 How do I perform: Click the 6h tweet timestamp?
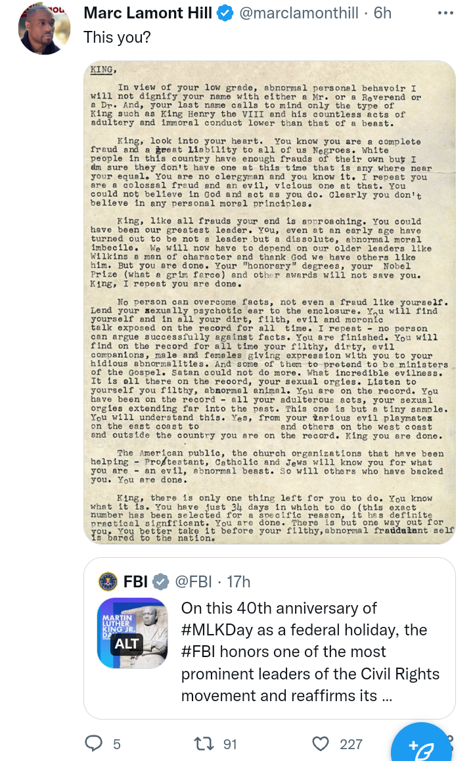tap(382, 13)
